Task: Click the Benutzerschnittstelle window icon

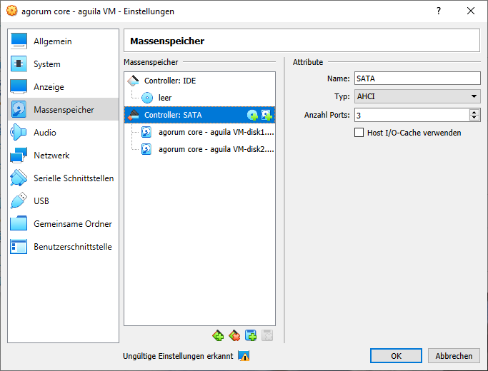Action: (19, 246)
